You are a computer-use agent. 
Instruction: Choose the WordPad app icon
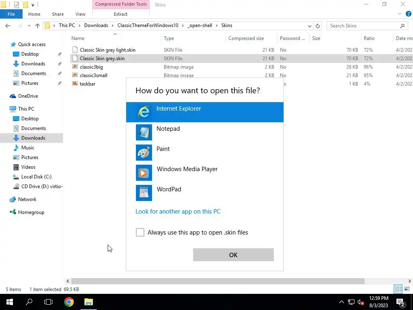pos(144,193)
